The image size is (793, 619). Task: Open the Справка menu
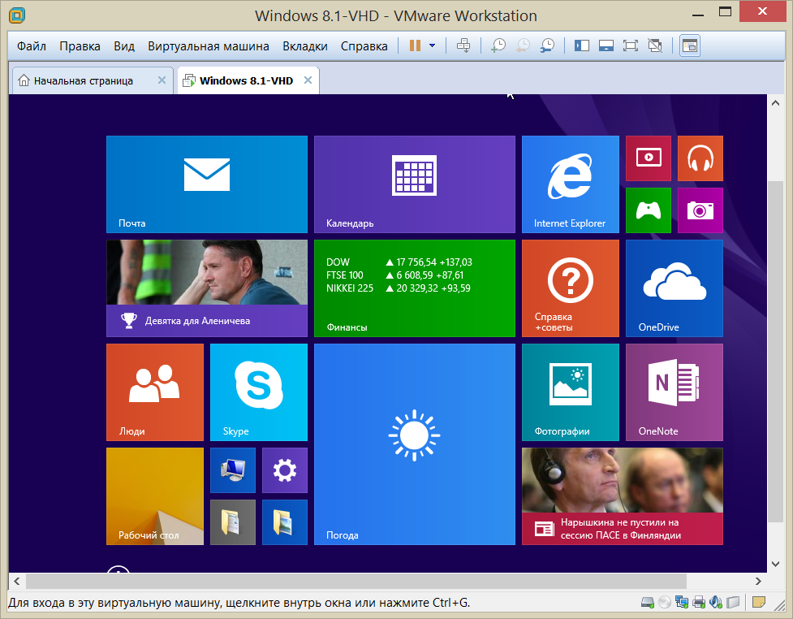(364, 46)
